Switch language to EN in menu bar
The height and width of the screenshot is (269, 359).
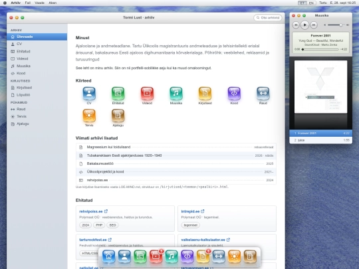click(x=311, y=3)
